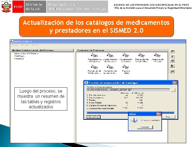Viewport: 196px width, 147px height.
Task: Click the document icon in side toolbar
Action: pyautogui.click(x=172, y=66)
